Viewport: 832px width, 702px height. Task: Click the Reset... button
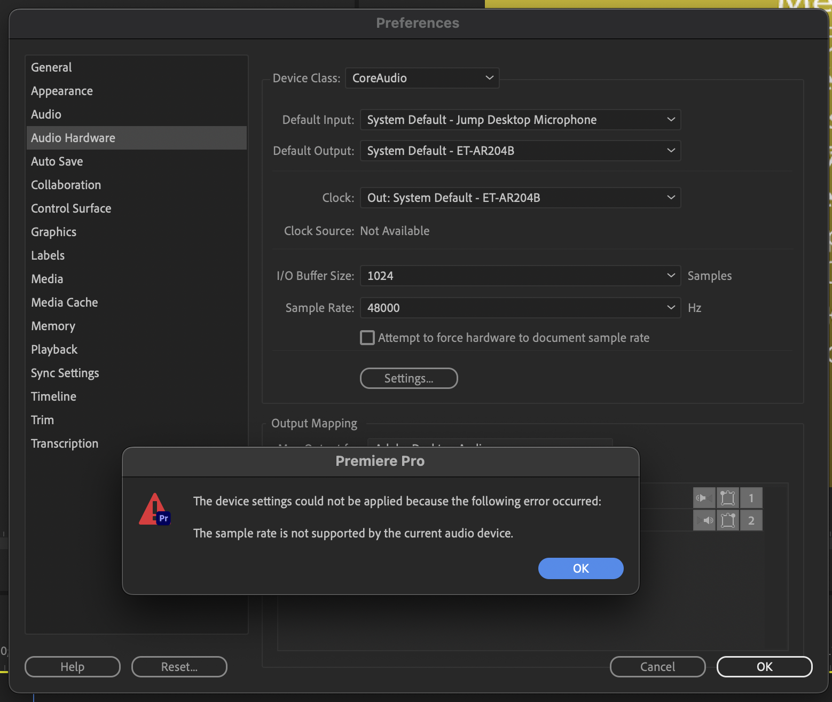click(x=179, y=667)
